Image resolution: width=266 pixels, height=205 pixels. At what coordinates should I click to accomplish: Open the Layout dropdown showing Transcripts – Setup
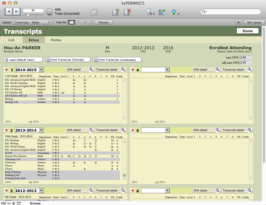pos(32,22)
